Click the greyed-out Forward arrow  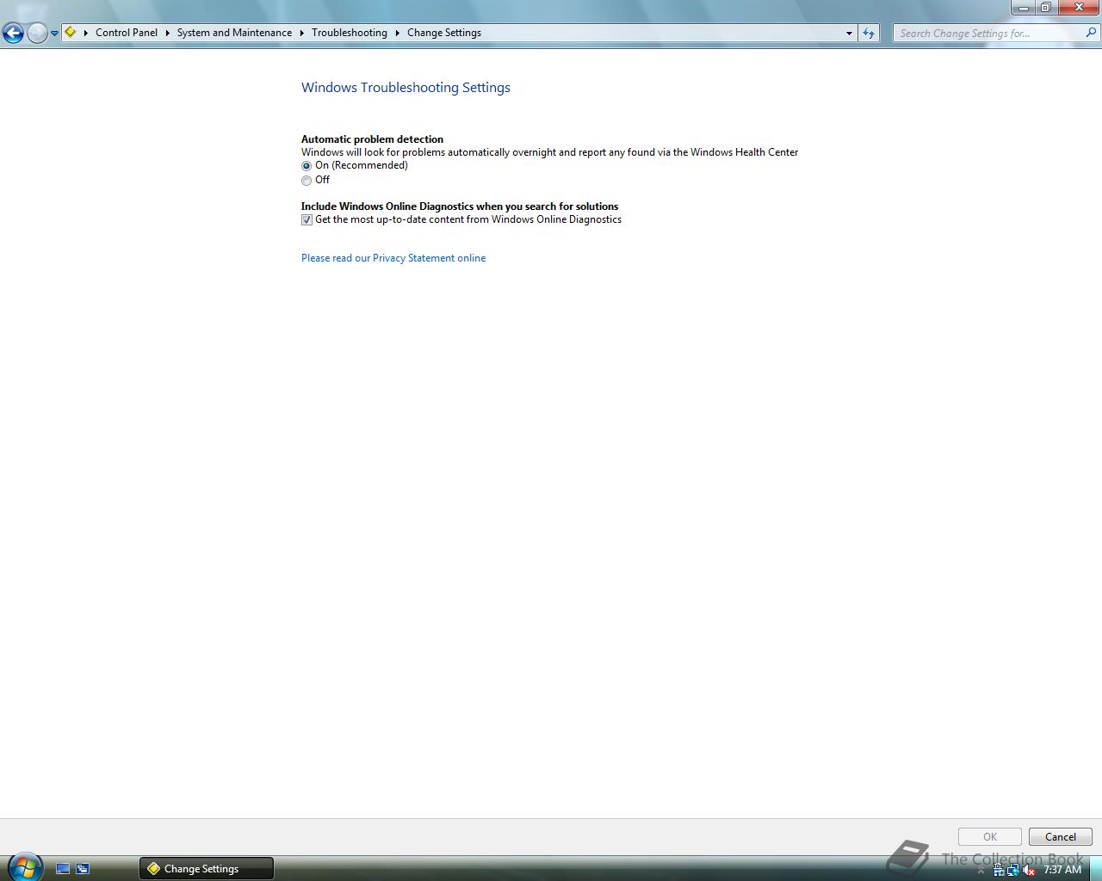(x=37, y=34)
